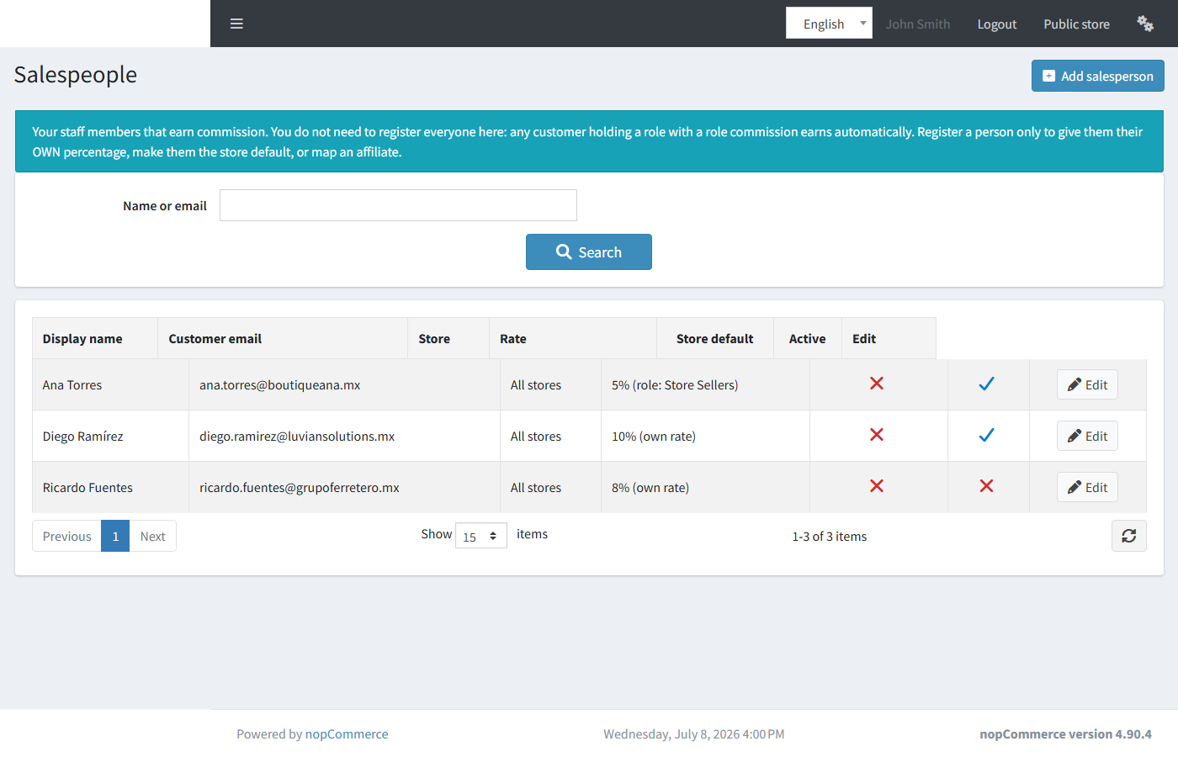Click Diego Ramírez active blue checkmark
The width and height of the screenshot is (1178, 757).
pyautogui.click(x=987, y=435)
